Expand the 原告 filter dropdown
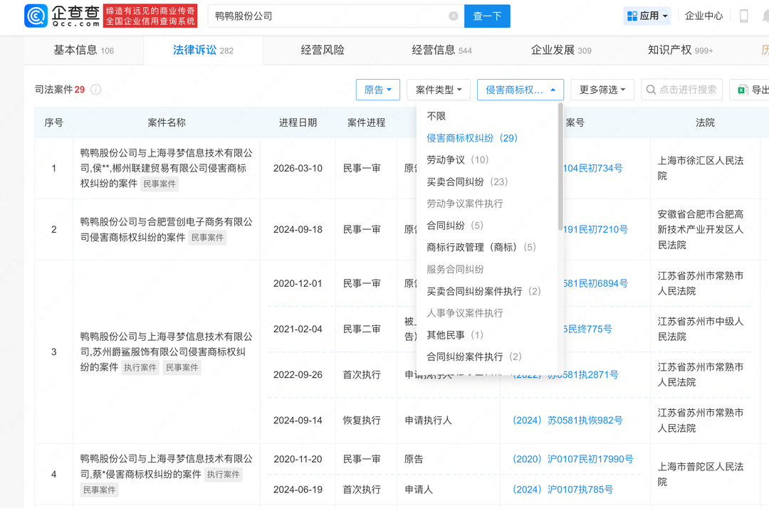The height and width of the screenshot is (508, 769). [x=377, y=90]
